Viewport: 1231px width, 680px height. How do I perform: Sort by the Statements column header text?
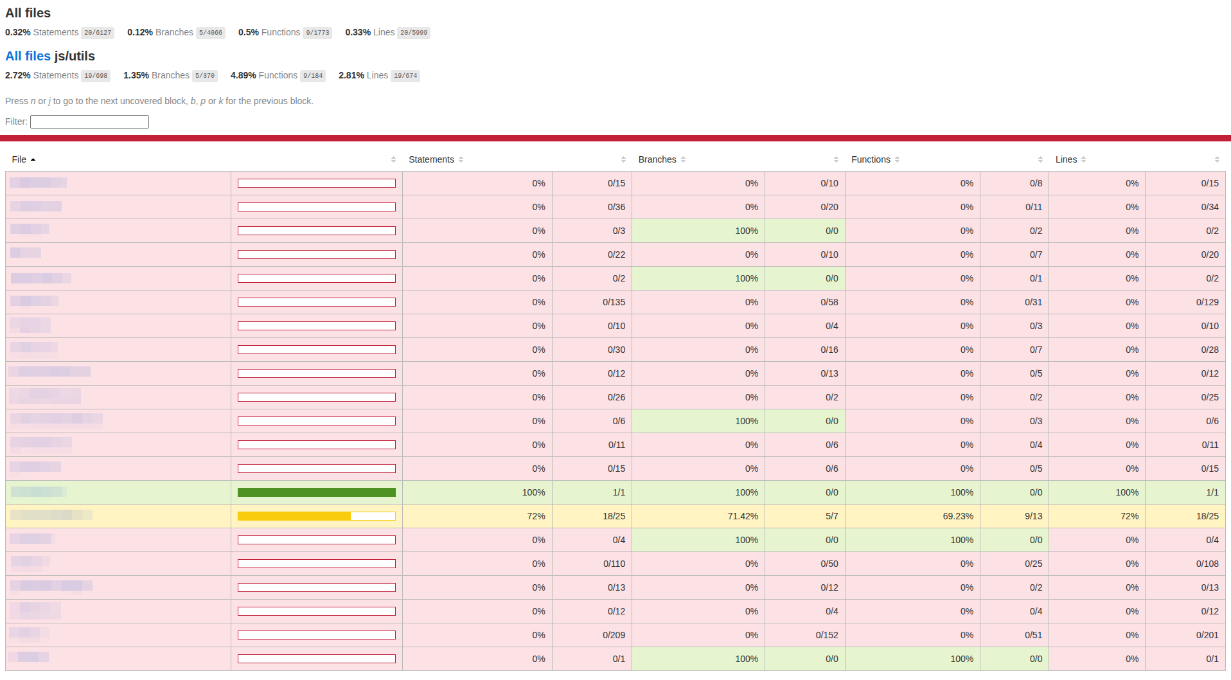(x=431, y=159)
